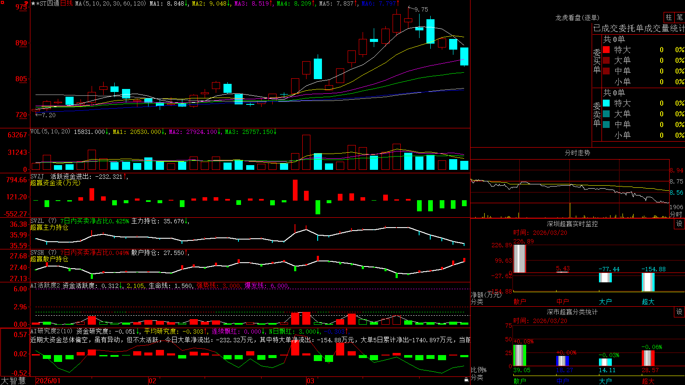Click the teal 中单 sell-order swatch
Viewport: 685px width, 385px height.
pyautogui.click(x=606, y=124)
